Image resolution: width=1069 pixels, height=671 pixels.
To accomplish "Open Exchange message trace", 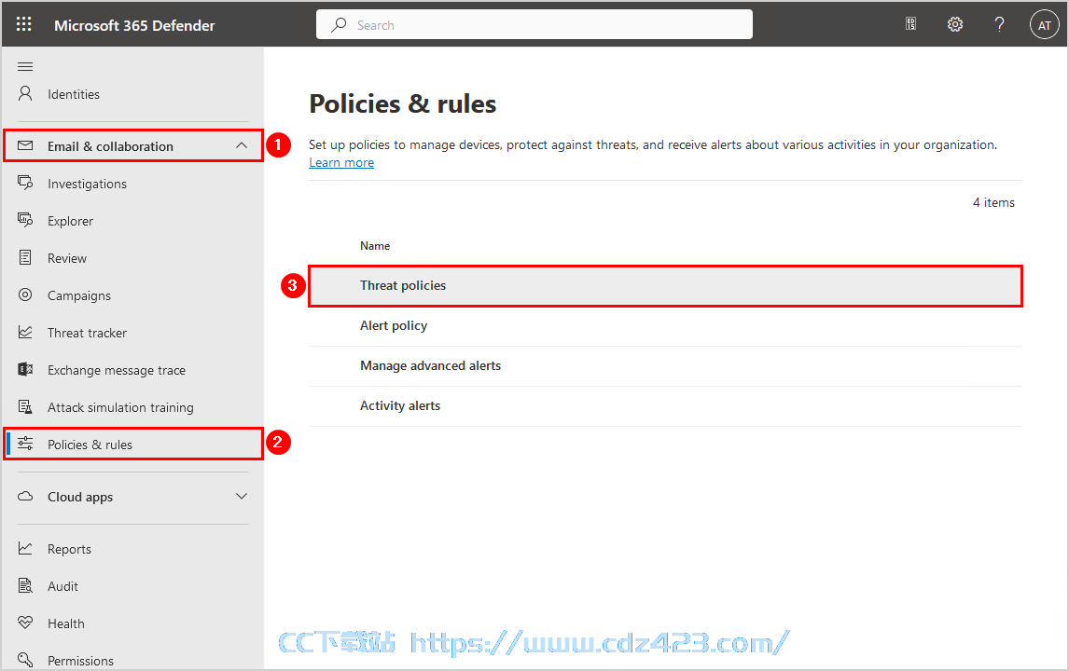I will coord(117,371).
